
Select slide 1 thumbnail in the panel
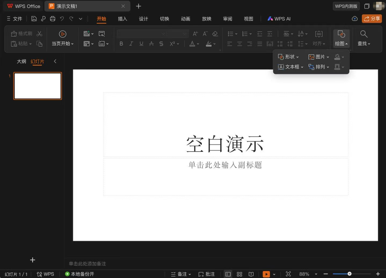pos(37,86)
